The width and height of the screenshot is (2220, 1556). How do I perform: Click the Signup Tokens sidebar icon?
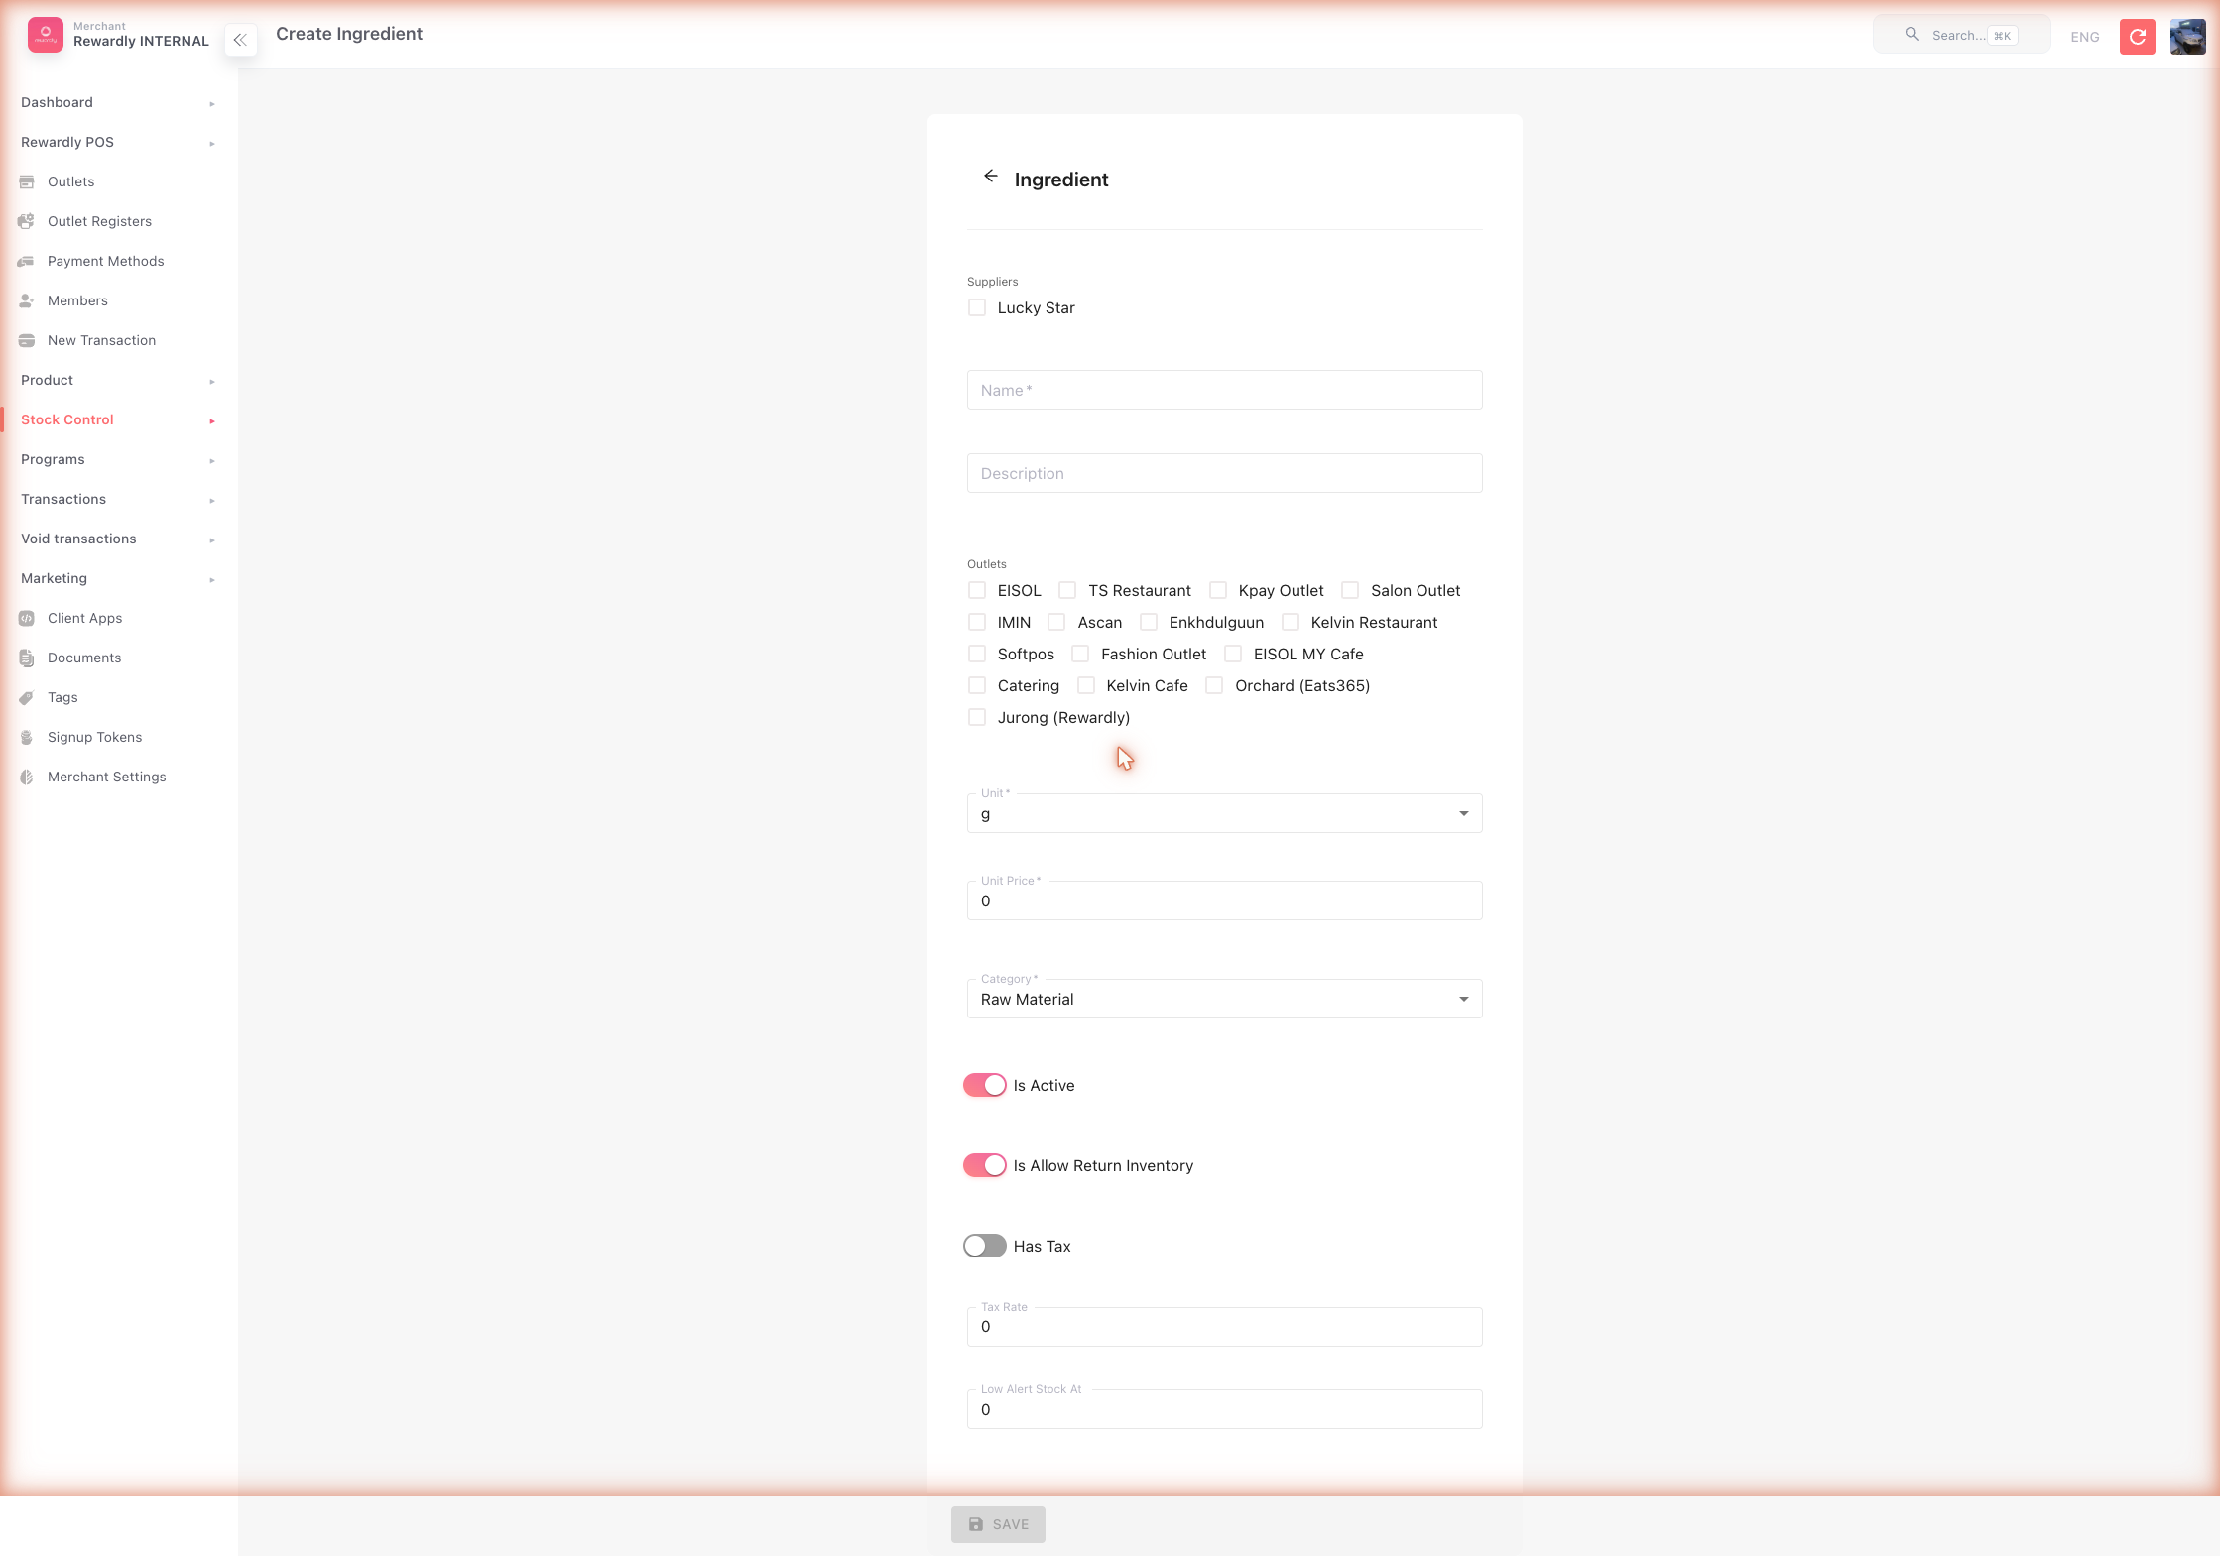(x=27, y=737)
